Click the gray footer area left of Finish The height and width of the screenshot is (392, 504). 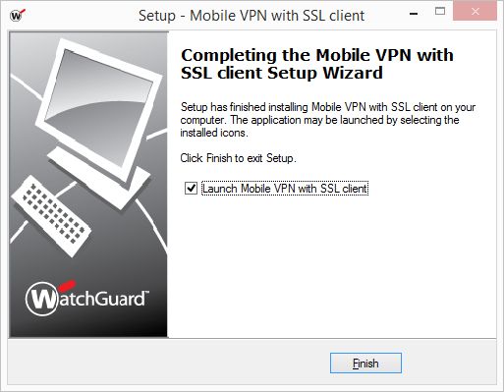[164, 362]
